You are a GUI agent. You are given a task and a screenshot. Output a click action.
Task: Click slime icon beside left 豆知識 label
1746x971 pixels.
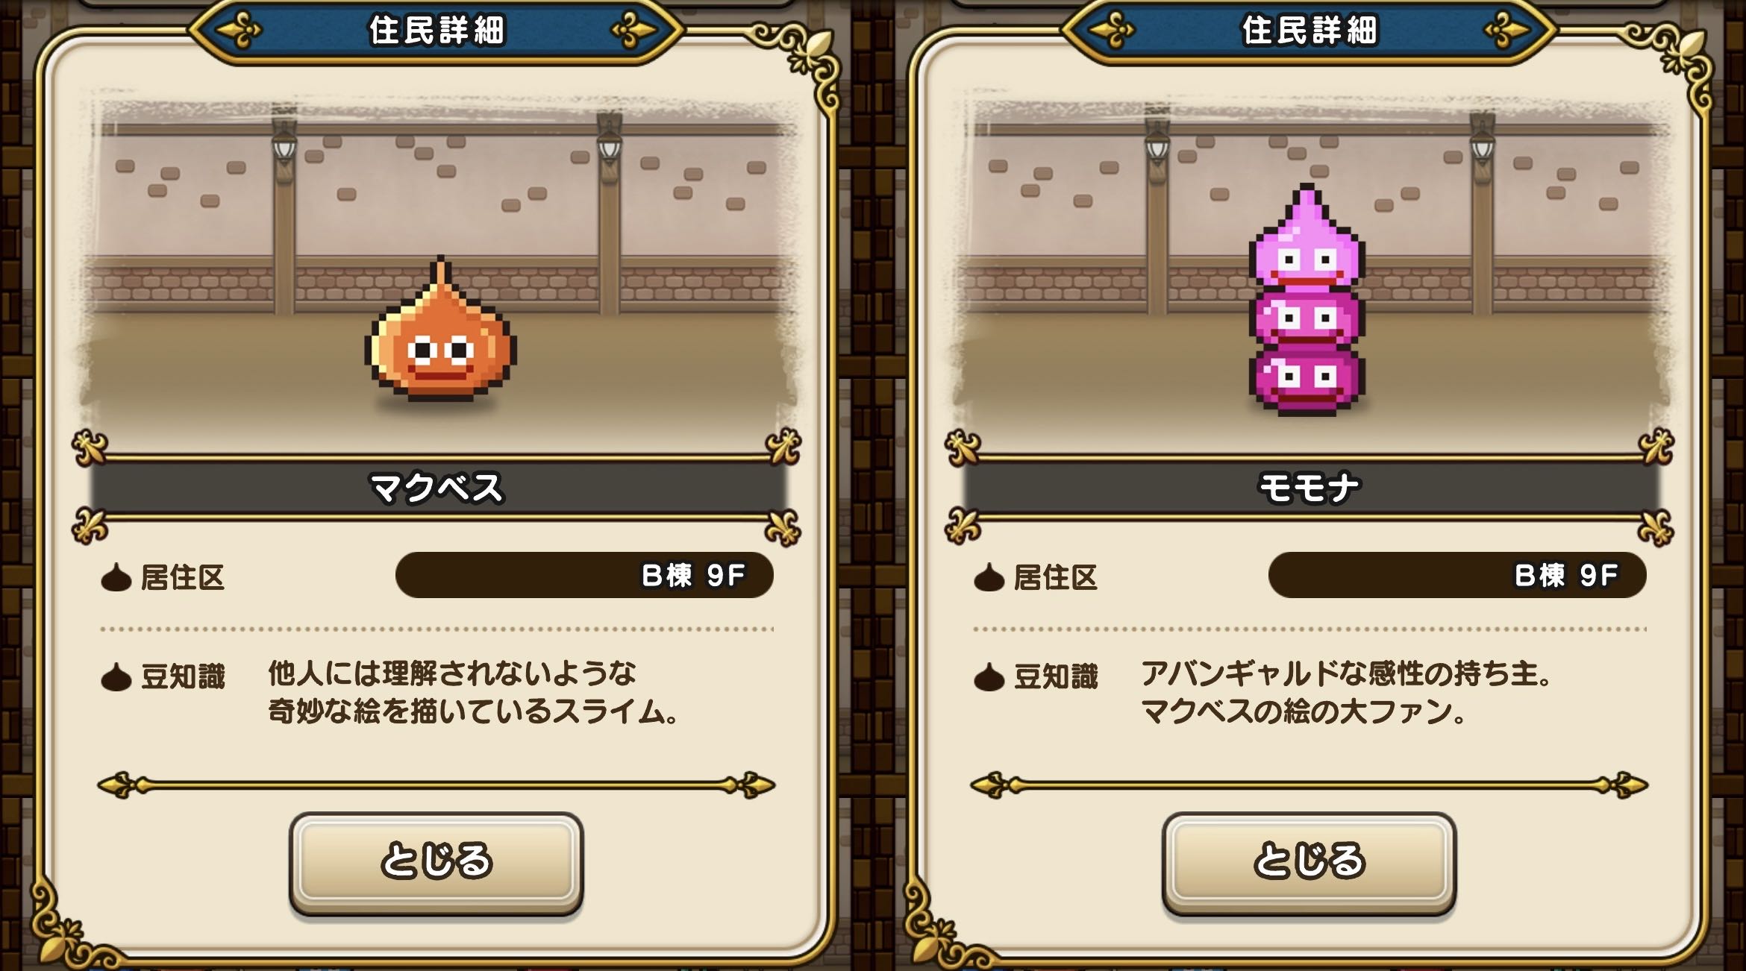coord(116,677)
